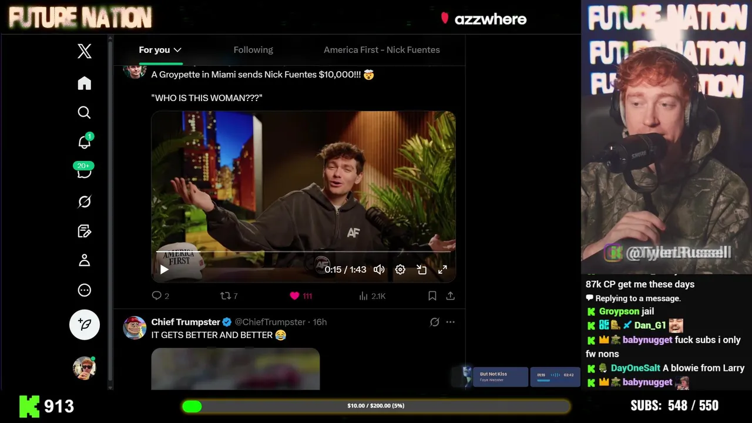Viewport: 752px width, 423px height.
Task: Click the 16h timestamp of the post
Action: coord(320,322)
